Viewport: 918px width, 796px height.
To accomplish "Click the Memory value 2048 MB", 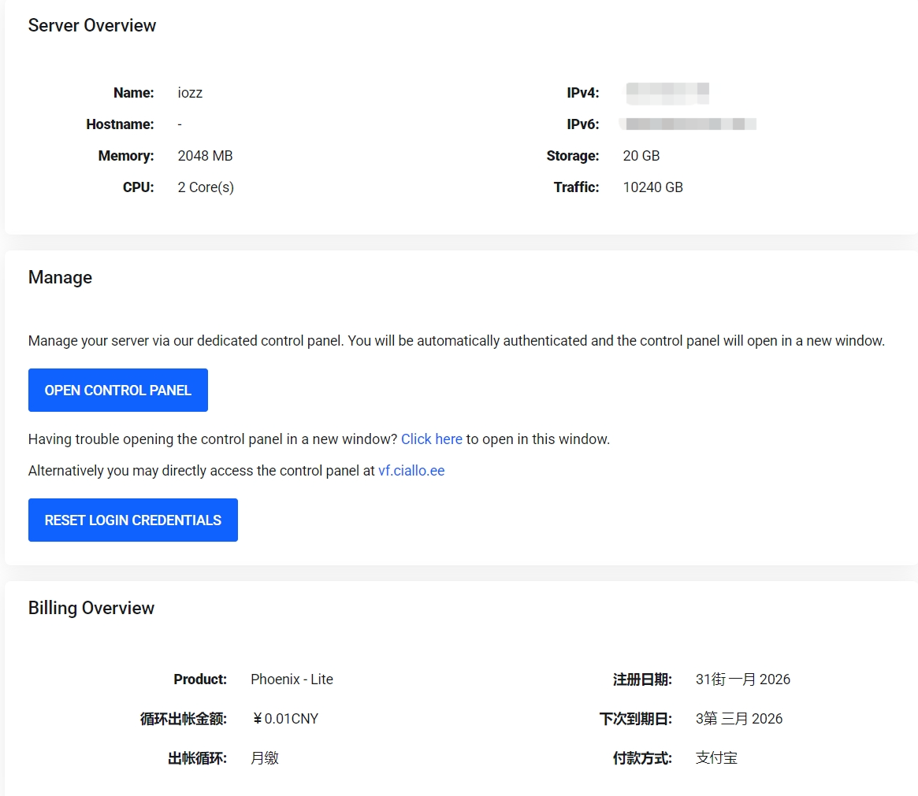I will point(206,156).
